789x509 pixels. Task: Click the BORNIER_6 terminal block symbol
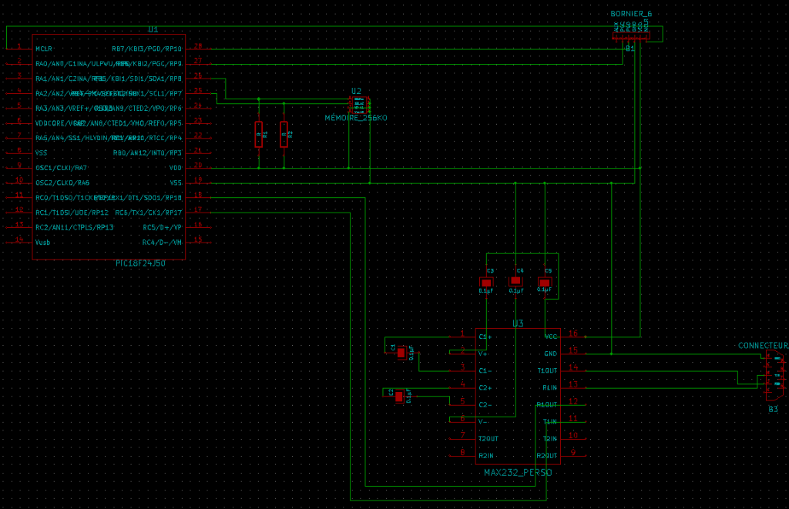pyautogui.click(x=631, y=35)
